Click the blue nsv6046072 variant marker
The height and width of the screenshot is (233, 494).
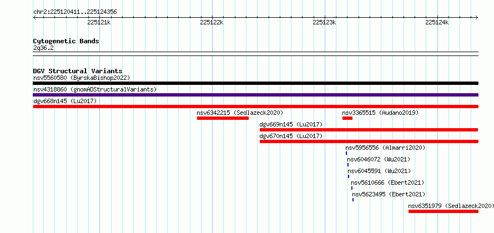point(348,165)
